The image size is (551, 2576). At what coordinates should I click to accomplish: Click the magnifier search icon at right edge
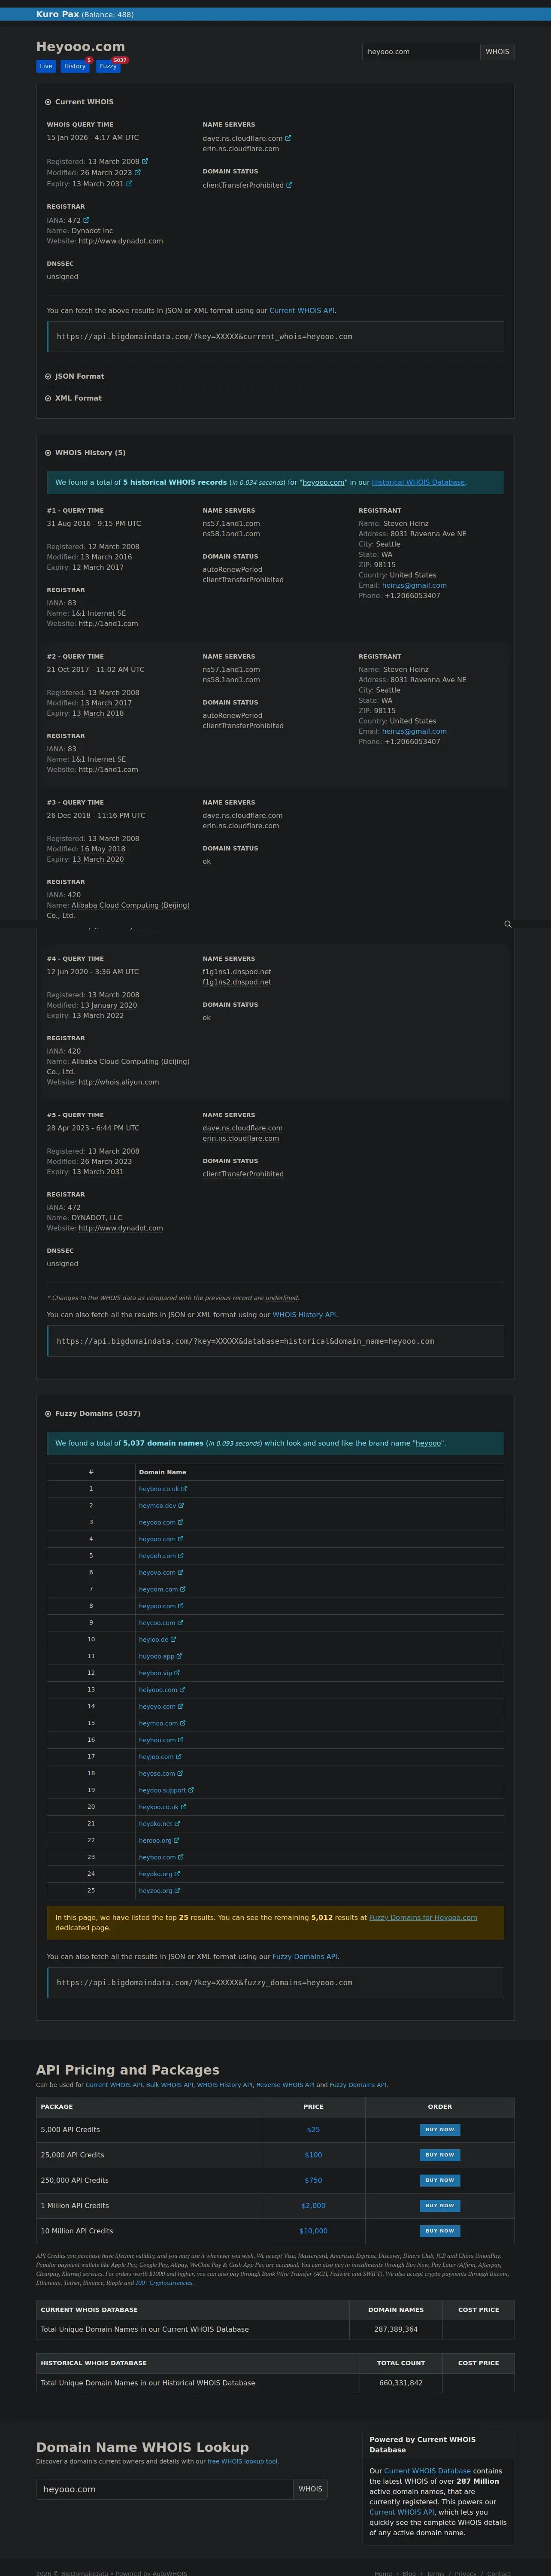[x=508, y=924]
